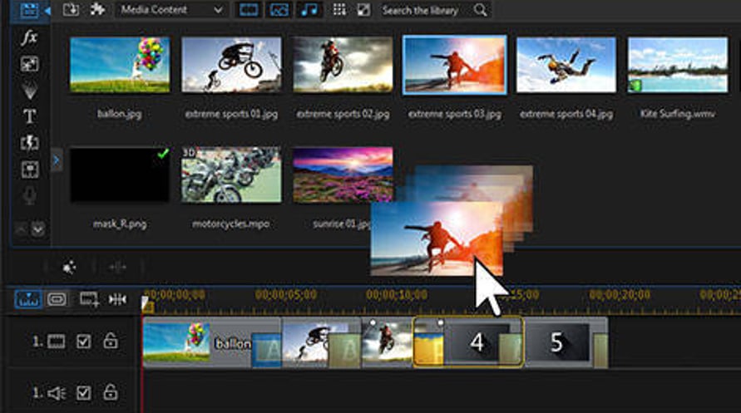Expand more rooms down-arrow button
The height and width of the screenshot is (413, 741).
37,229
